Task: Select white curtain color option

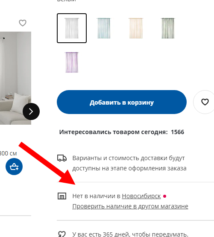Action: click(x=72, y=28)
